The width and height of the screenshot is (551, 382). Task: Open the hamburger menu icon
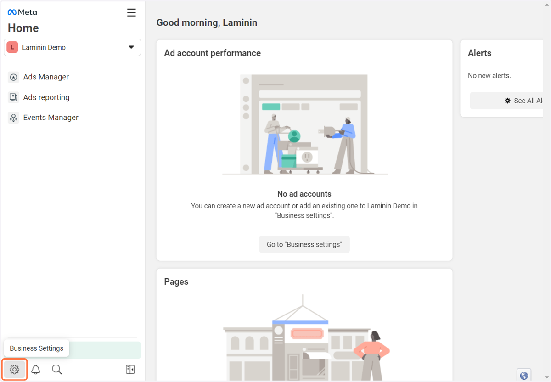(x=131, y=12)
